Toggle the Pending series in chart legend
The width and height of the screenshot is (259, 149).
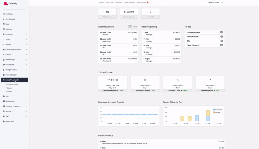[x=217, y=112]
